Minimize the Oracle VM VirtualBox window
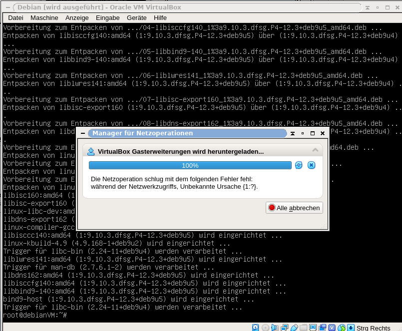The height and width of the screenshot is (331, 402). click(x=378, y=7)
